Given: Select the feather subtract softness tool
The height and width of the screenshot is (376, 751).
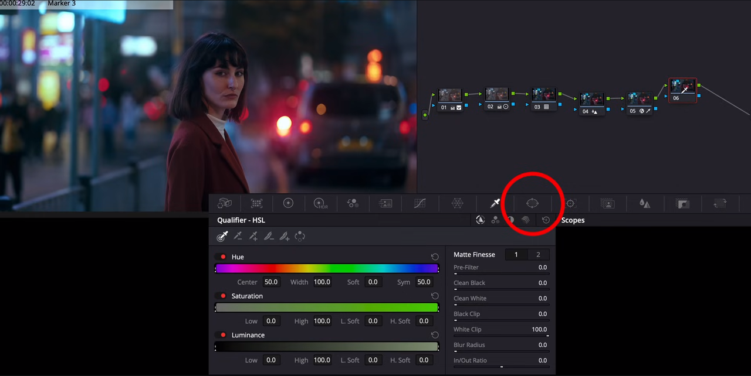Looking at the screenshot, I should (x=269, y=237).
